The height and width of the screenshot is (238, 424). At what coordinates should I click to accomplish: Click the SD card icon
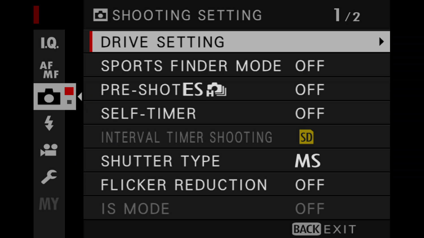[x=306, y=137]
